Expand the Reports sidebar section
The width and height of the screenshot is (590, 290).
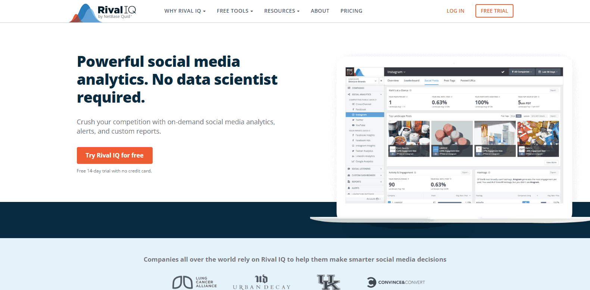[365, 182]
